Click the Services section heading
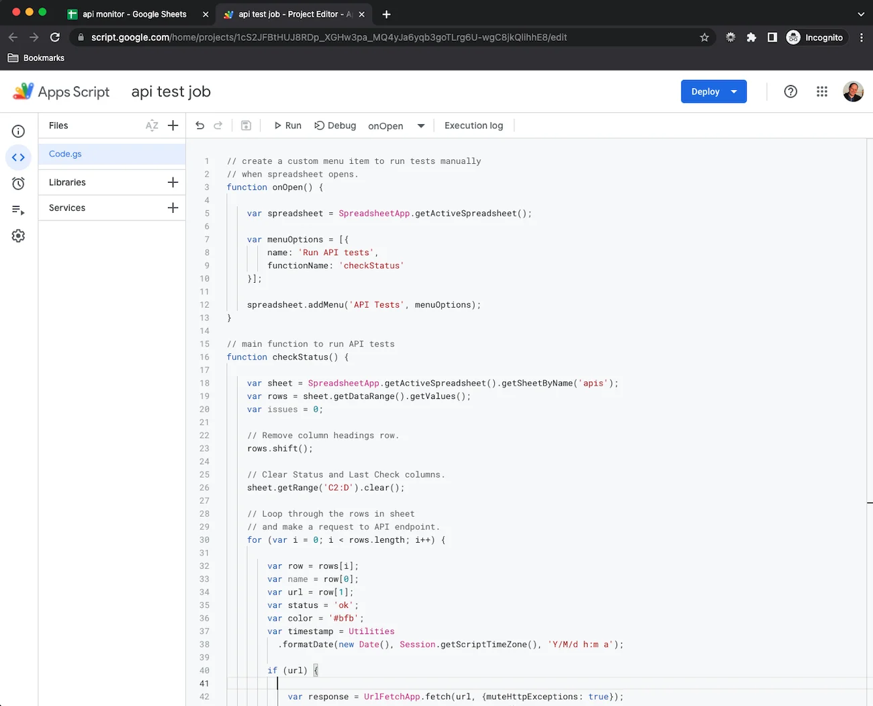 click(x=67, y=208)
